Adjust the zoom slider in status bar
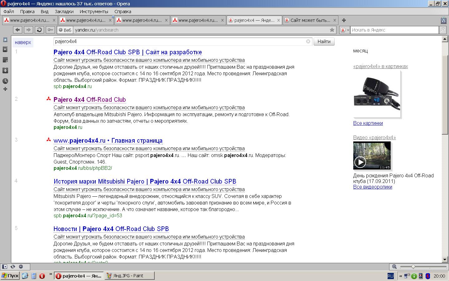Image resolution: width=449 pixels, height=281 pixels. coord(413,267)
